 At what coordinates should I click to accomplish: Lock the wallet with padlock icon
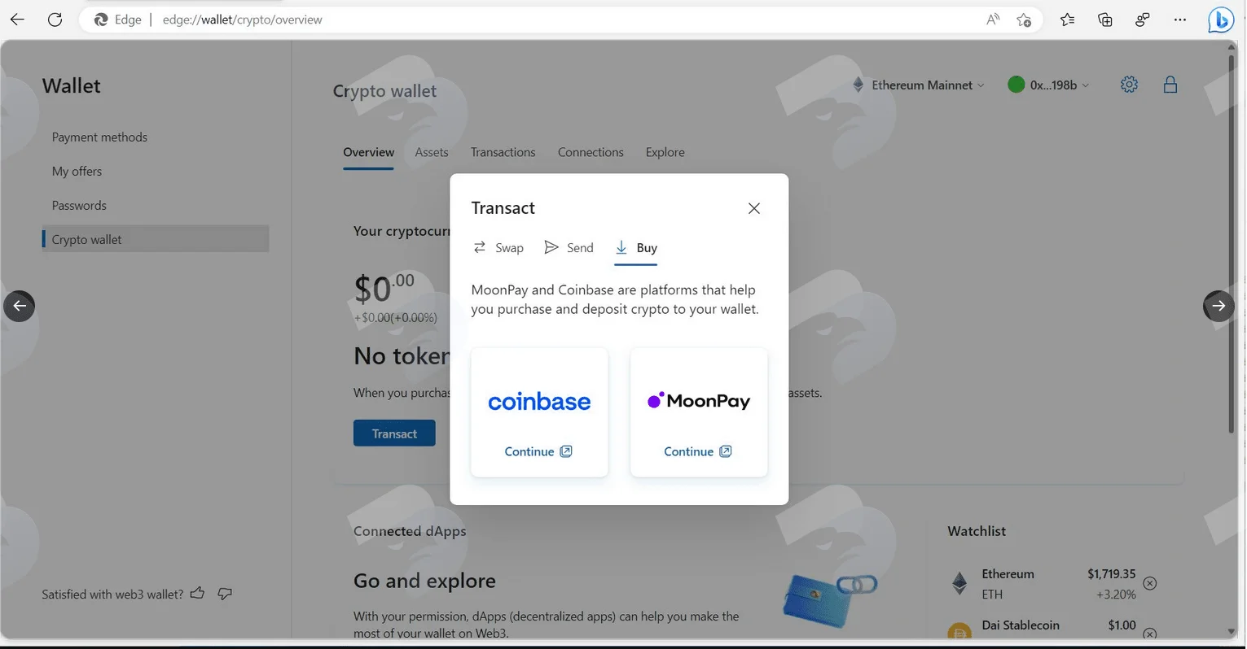[x=1170, y=85]
